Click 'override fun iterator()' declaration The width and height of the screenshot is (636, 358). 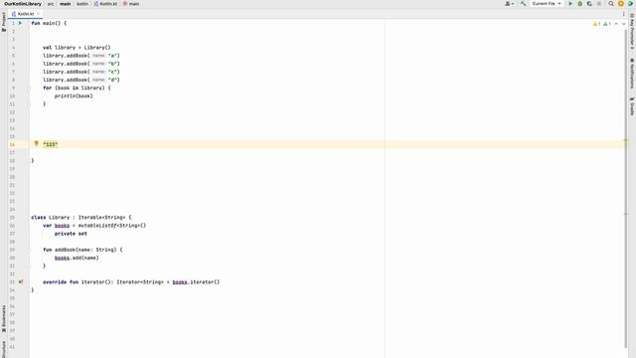(x=131, y=282)
